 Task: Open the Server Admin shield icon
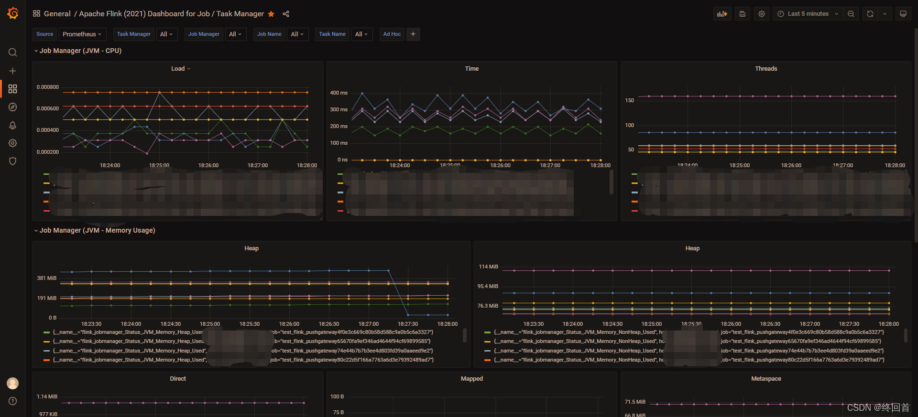tap(13, 161)
